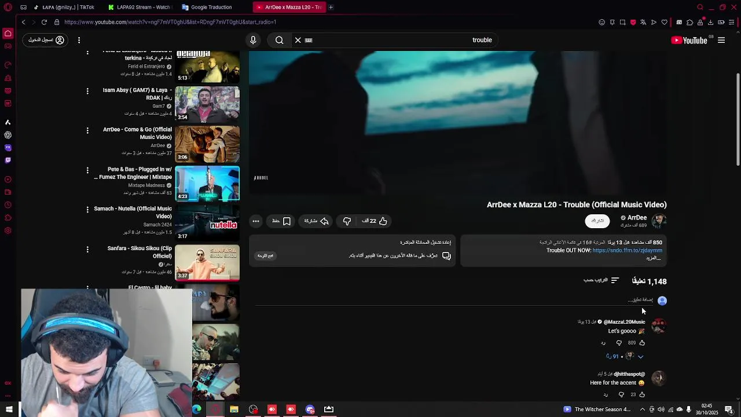Open the pinboards pin icon in toolbar
The image size is (741, 417).
tap(612, 22)
